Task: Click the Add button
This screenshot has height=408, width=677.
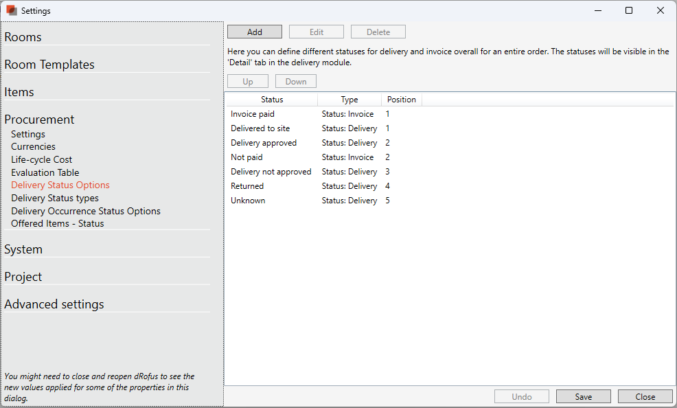Action: [x=254, y=32]
